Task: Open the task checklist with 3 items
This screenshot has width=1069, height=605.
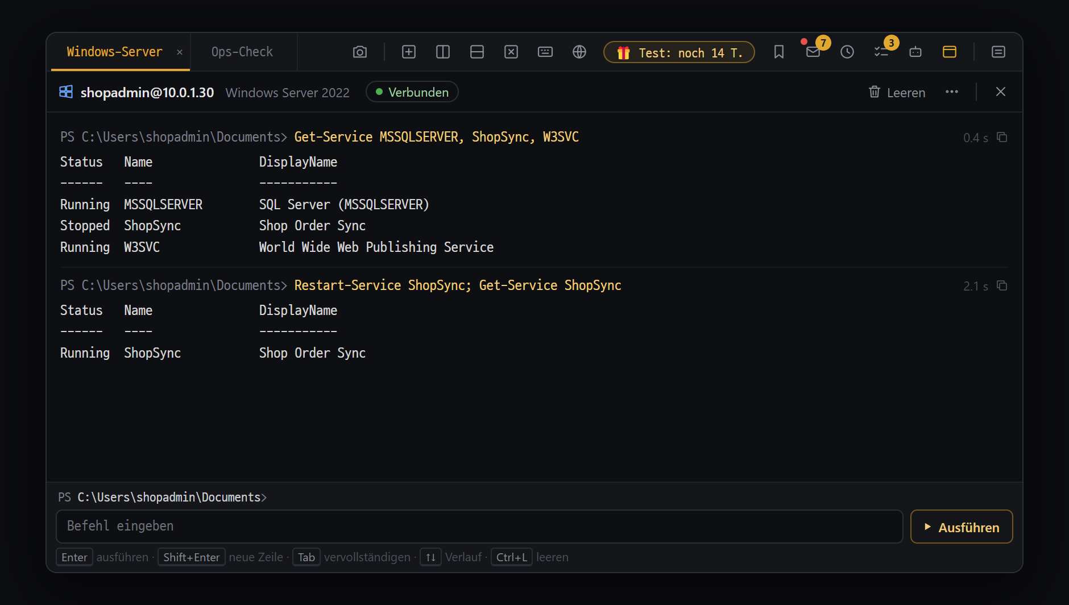Action: click(881, 52)
